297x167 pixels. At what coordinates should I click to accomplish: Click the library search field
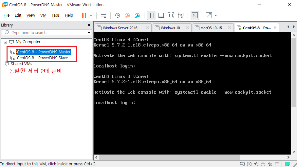[x=46, y=32]
